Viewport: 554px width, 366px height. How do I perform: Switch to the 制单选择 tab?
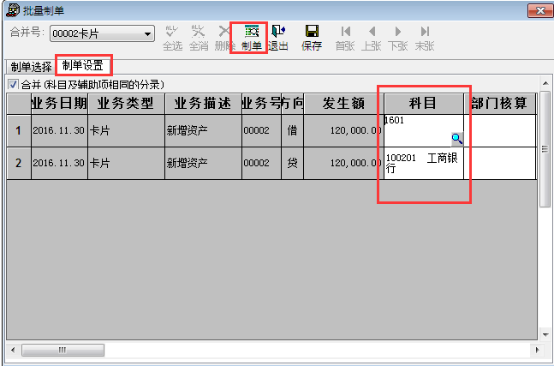click(31, 67)
